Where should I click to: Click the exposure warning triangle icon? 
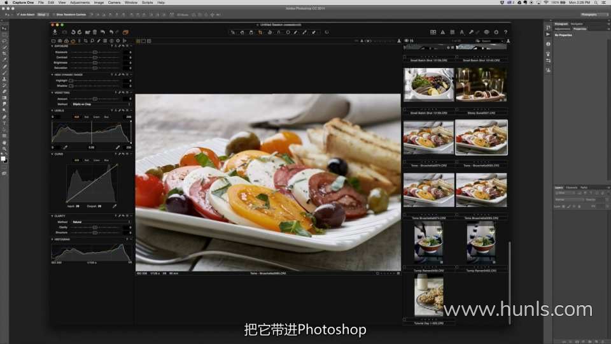[x=443, y=32]
